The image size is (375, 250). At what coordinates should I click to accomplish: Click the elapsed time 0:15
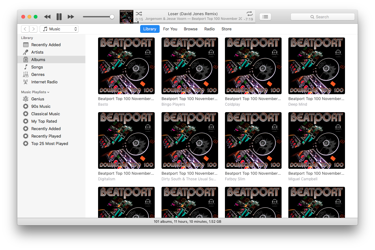139,19
